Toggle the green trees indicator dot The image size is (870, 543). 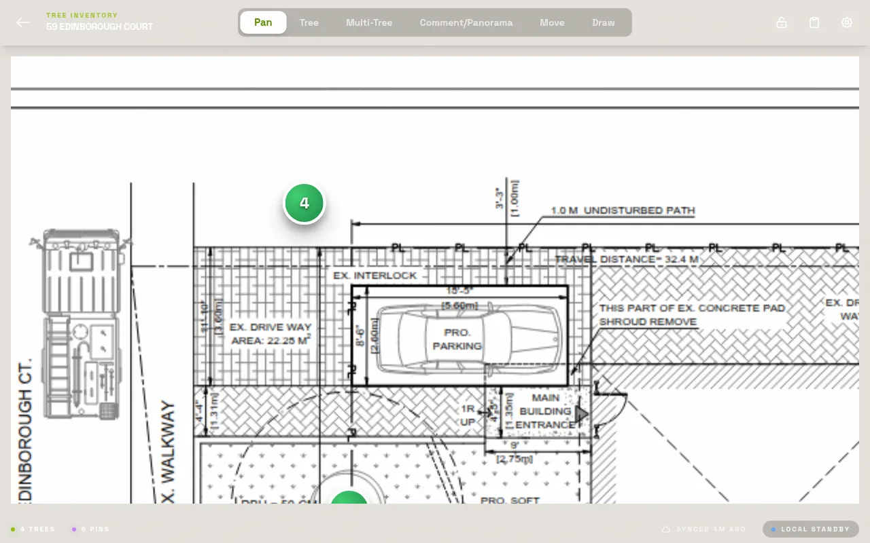coord(12,529)
